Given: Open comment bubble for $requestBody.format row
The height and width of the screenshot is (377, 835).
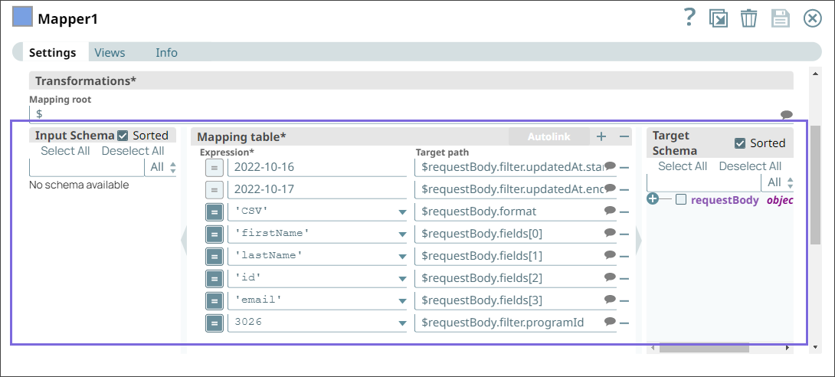Looking at the screenshot, I should click(x=611, y=210).
